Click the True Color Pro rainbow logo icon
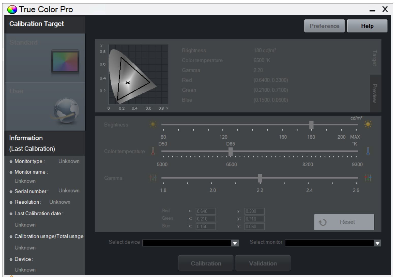Image resolution: width=396 pixels, height=277 pixels. click(x=12, y=9)
